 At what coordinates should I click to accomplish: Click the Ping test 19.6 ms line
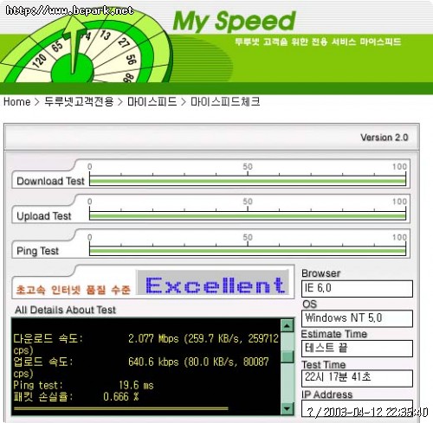pos(83,385)
